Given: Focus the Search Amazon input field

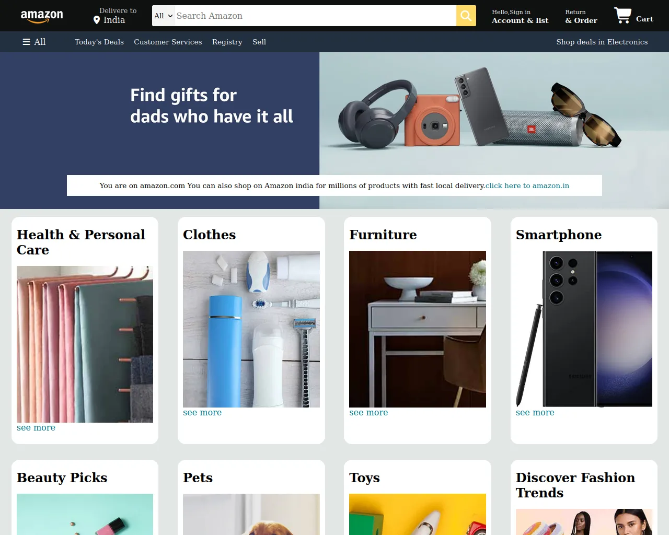Looking at the screenshot, I should coord(315,16).
